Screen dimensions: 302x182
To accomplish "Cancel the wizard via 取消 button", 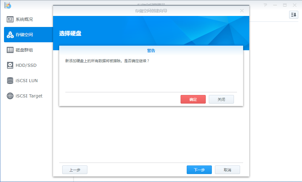I will pos(227,170).
